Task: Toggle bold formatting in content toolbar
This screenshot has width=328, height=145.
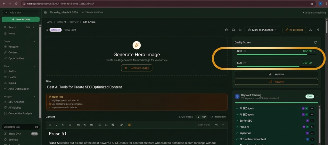Action: [x=50, y=125]
